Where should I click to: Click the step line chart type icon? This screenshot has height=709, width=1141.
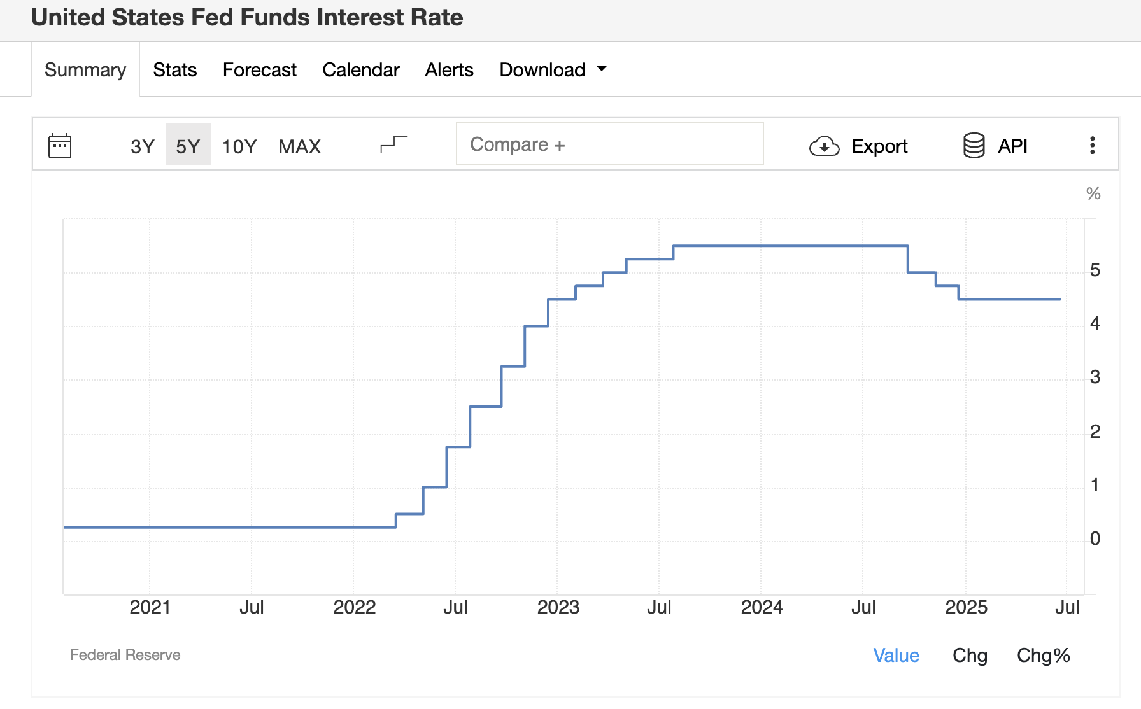[x=393, y=144]
